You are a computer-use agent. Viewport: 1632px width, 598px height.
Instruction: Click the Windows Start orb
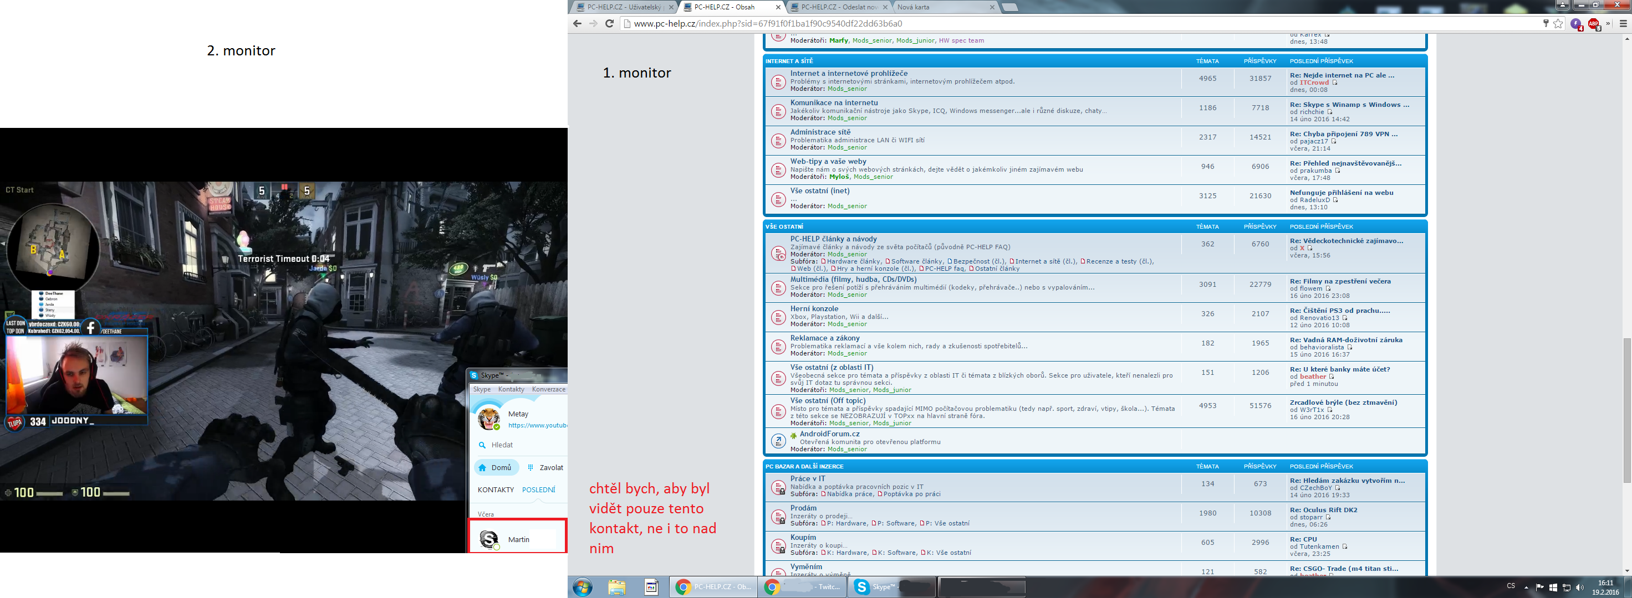click(582, 586)
